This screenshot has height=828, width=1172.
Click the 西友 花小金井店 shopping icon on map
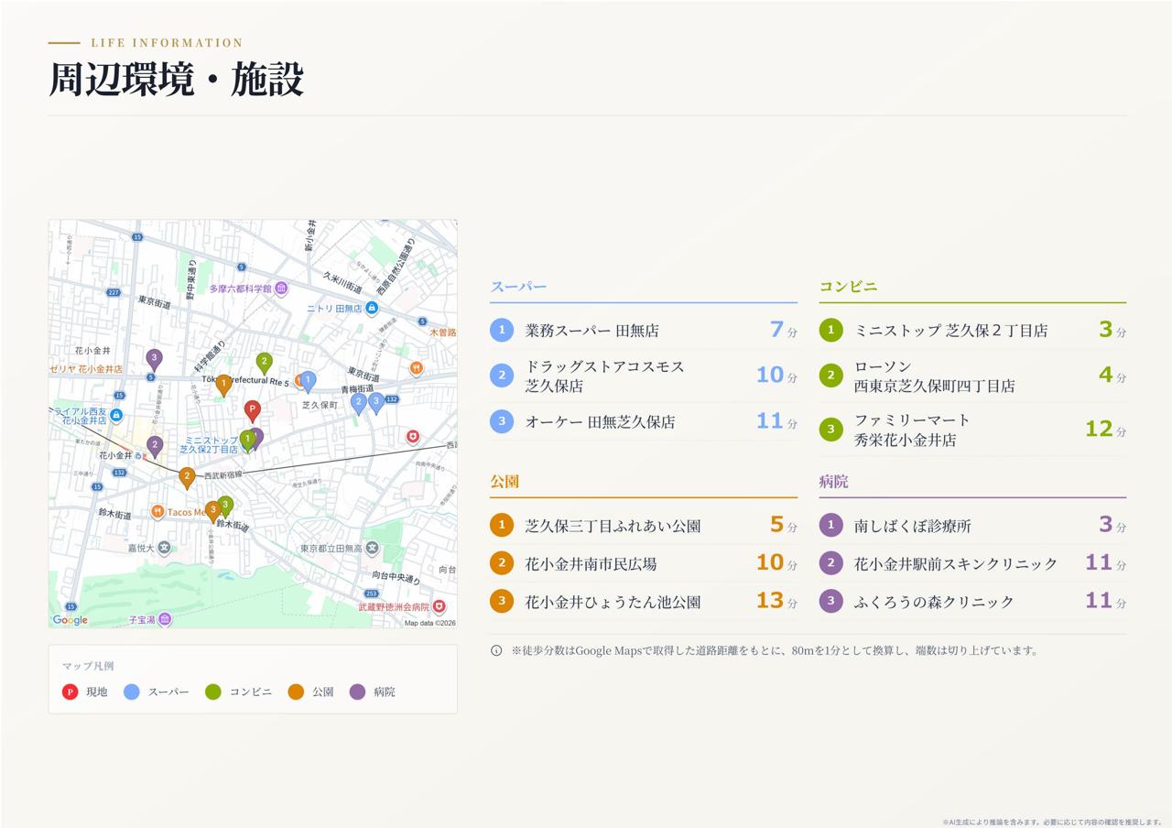click(x=116, y=416)
